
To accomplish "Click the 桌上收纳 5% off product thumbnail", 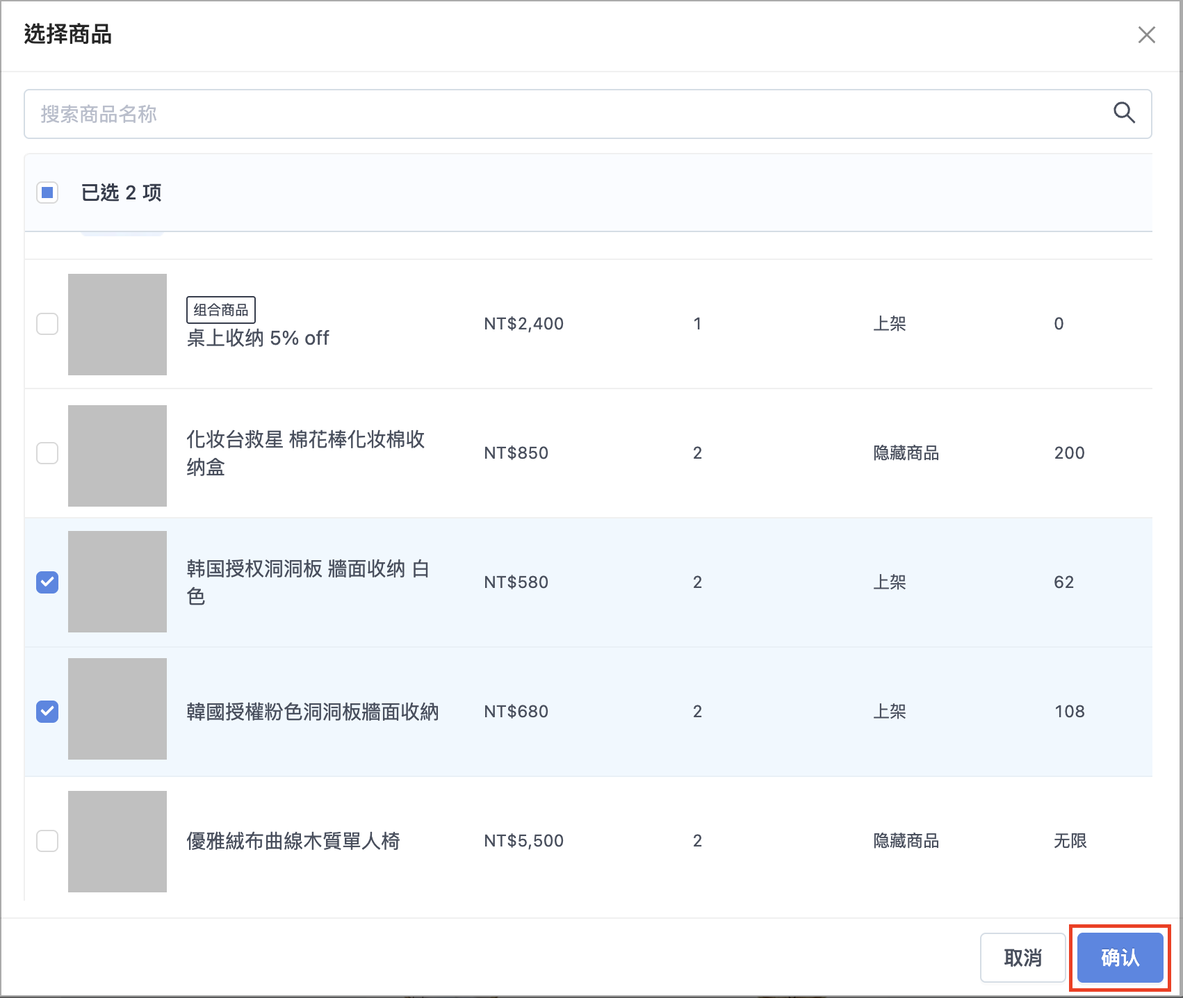I will 117,325.
